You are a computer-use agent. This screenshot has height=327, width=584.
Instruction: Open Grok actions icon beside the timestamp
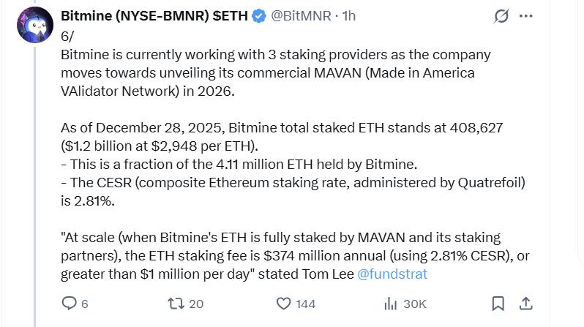click(501, 16)
